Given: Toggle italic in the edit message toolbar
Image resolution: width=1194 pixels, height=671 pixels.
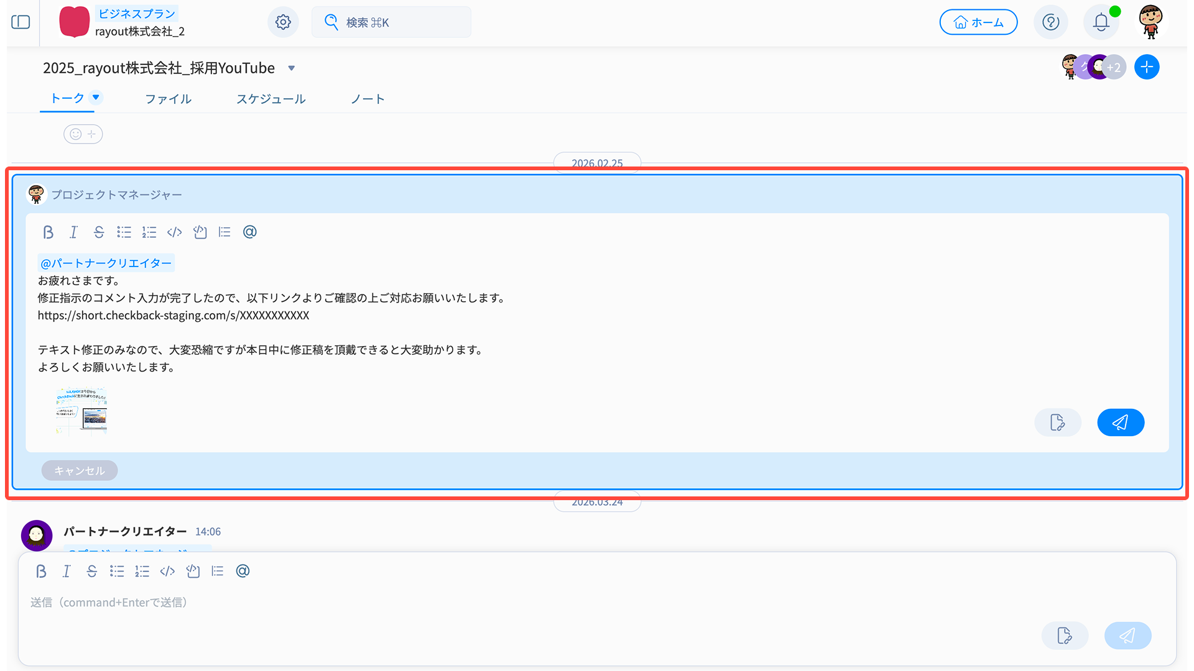Looking at the screenshot, I should pyautogui.click(x=73, y=232).
